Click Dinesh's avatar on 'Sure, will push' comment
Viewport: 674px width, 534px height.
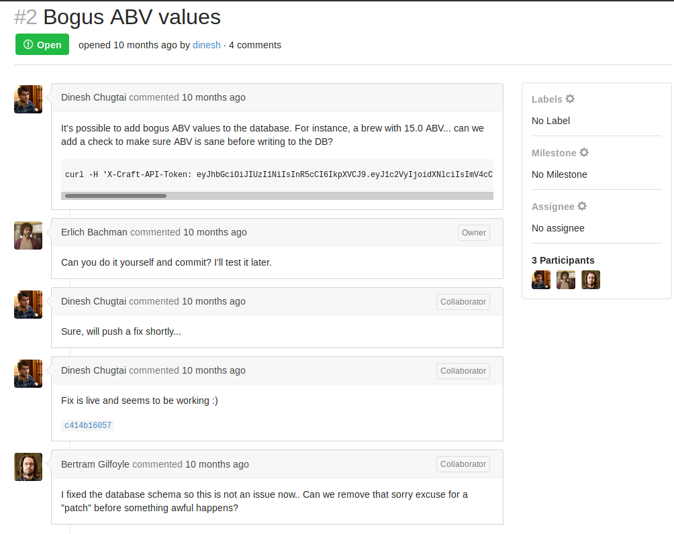click(x=28, y=305)
